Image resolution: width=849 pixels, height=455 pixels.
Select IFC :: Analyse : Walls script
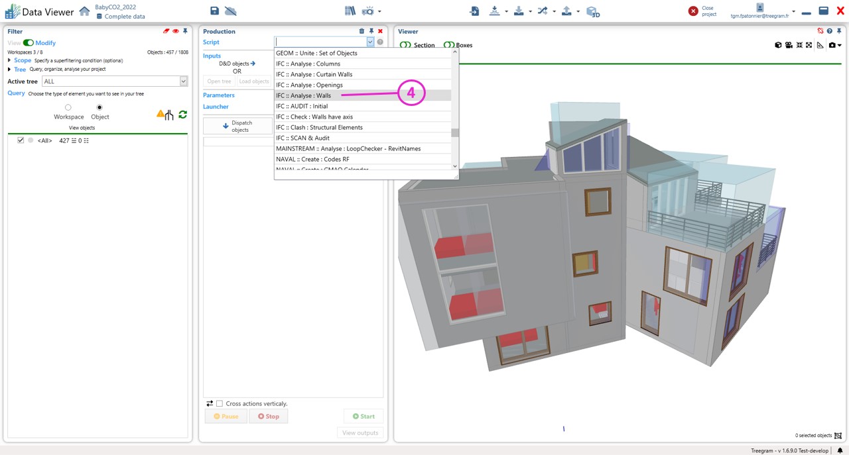(x=304, y=95)
